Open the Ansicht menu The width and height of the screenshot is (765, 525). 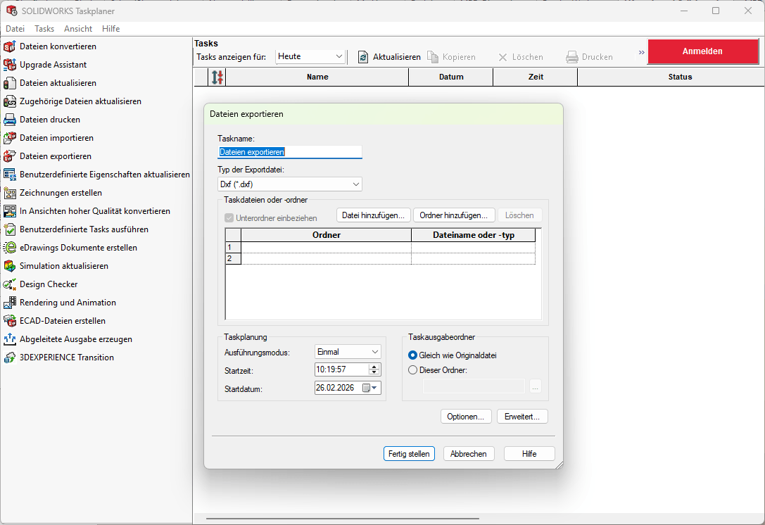(x=77, y=29)
